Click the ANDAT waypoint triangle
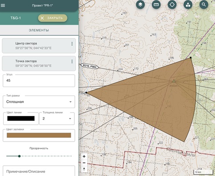 pos(174,81)
